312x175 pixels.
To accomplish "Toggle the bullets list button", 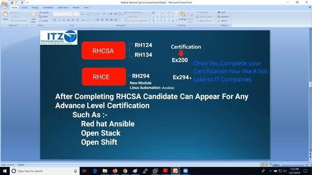I will click(98, 14).
